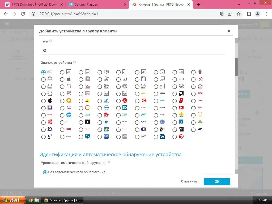This screenshot has height=204, width=272.
Task: Pick the firewall with flame icon
Action: tap(200, 79)
